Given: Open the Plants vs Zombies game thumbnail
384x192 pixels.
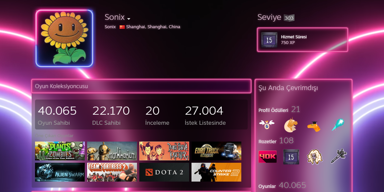Looking at the screenshot, I should [60, 151].
